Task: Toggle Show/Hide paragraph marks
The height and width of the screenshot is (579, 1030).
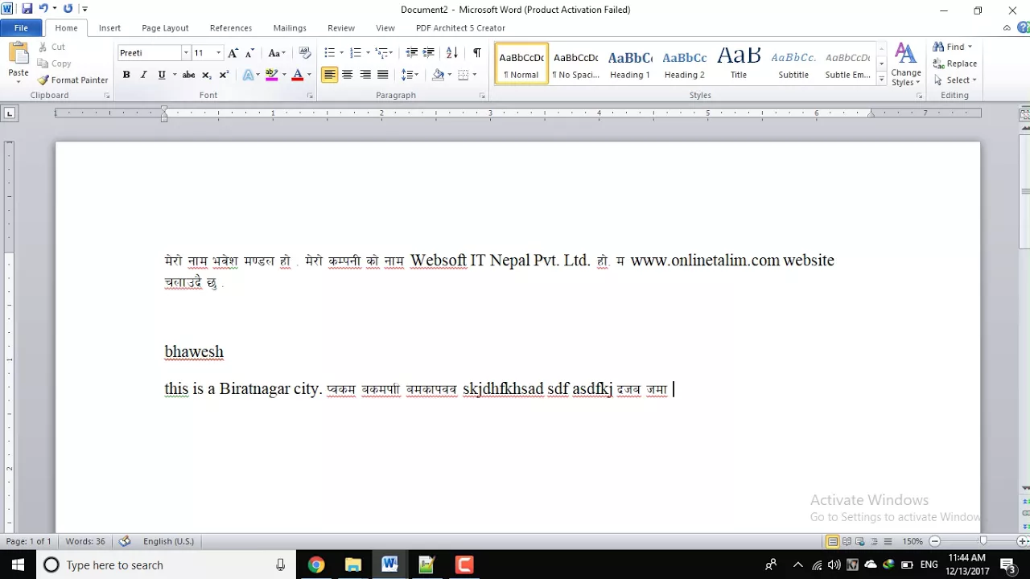Action: (x=476, y=53)
